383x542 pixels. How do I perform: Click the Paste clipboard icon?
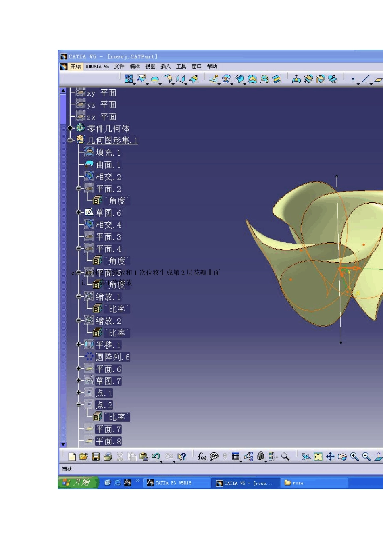(x=144, y=457)
